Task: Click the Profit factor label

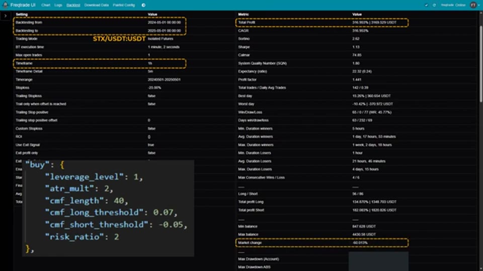Action: [x=248, y=80]
